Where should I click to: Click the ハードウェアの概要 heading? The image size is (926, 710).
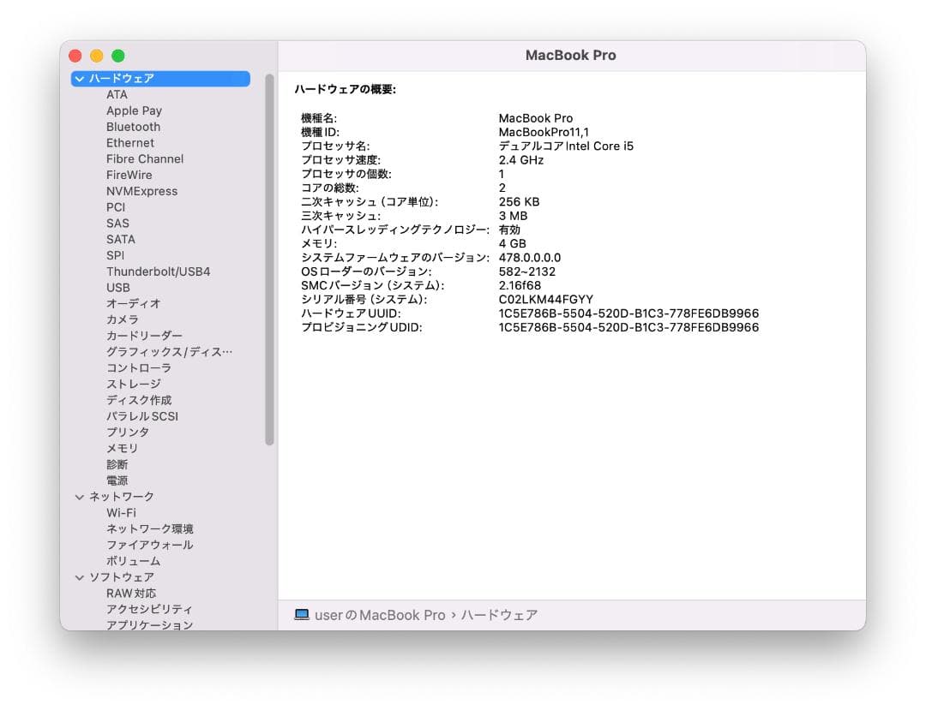click(x=345, y=90)
